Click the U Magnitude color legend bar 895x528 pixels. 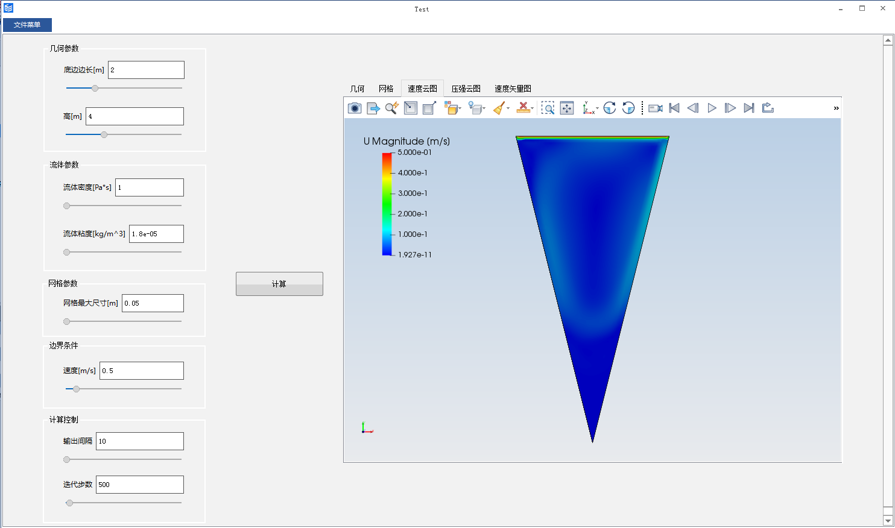(387, 204)
